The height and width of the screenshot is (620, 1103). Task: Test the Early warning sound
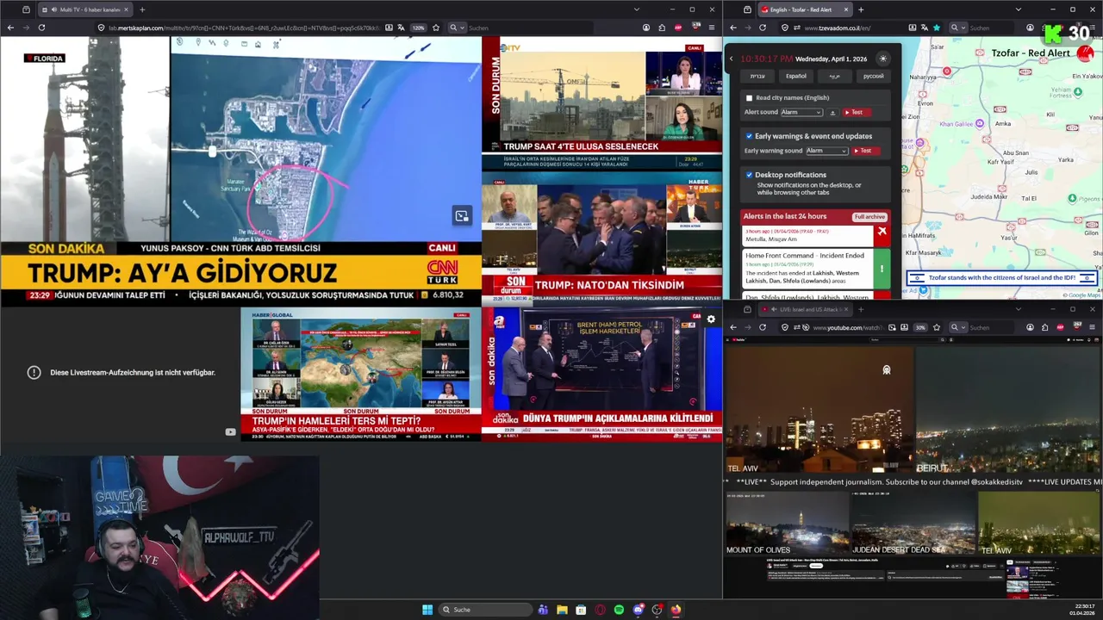point(864,151)
